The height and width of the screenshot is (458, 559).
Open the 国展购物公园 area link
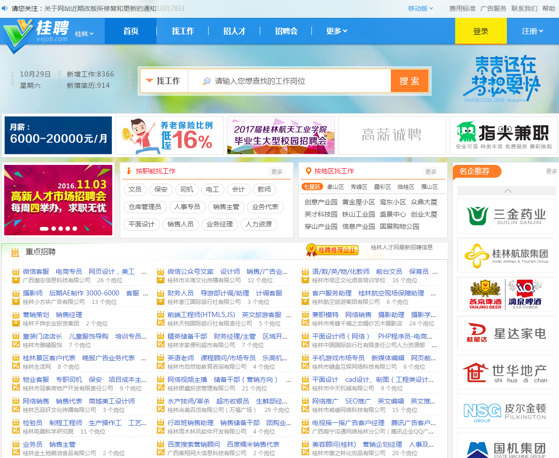click(x=399, y=226)
